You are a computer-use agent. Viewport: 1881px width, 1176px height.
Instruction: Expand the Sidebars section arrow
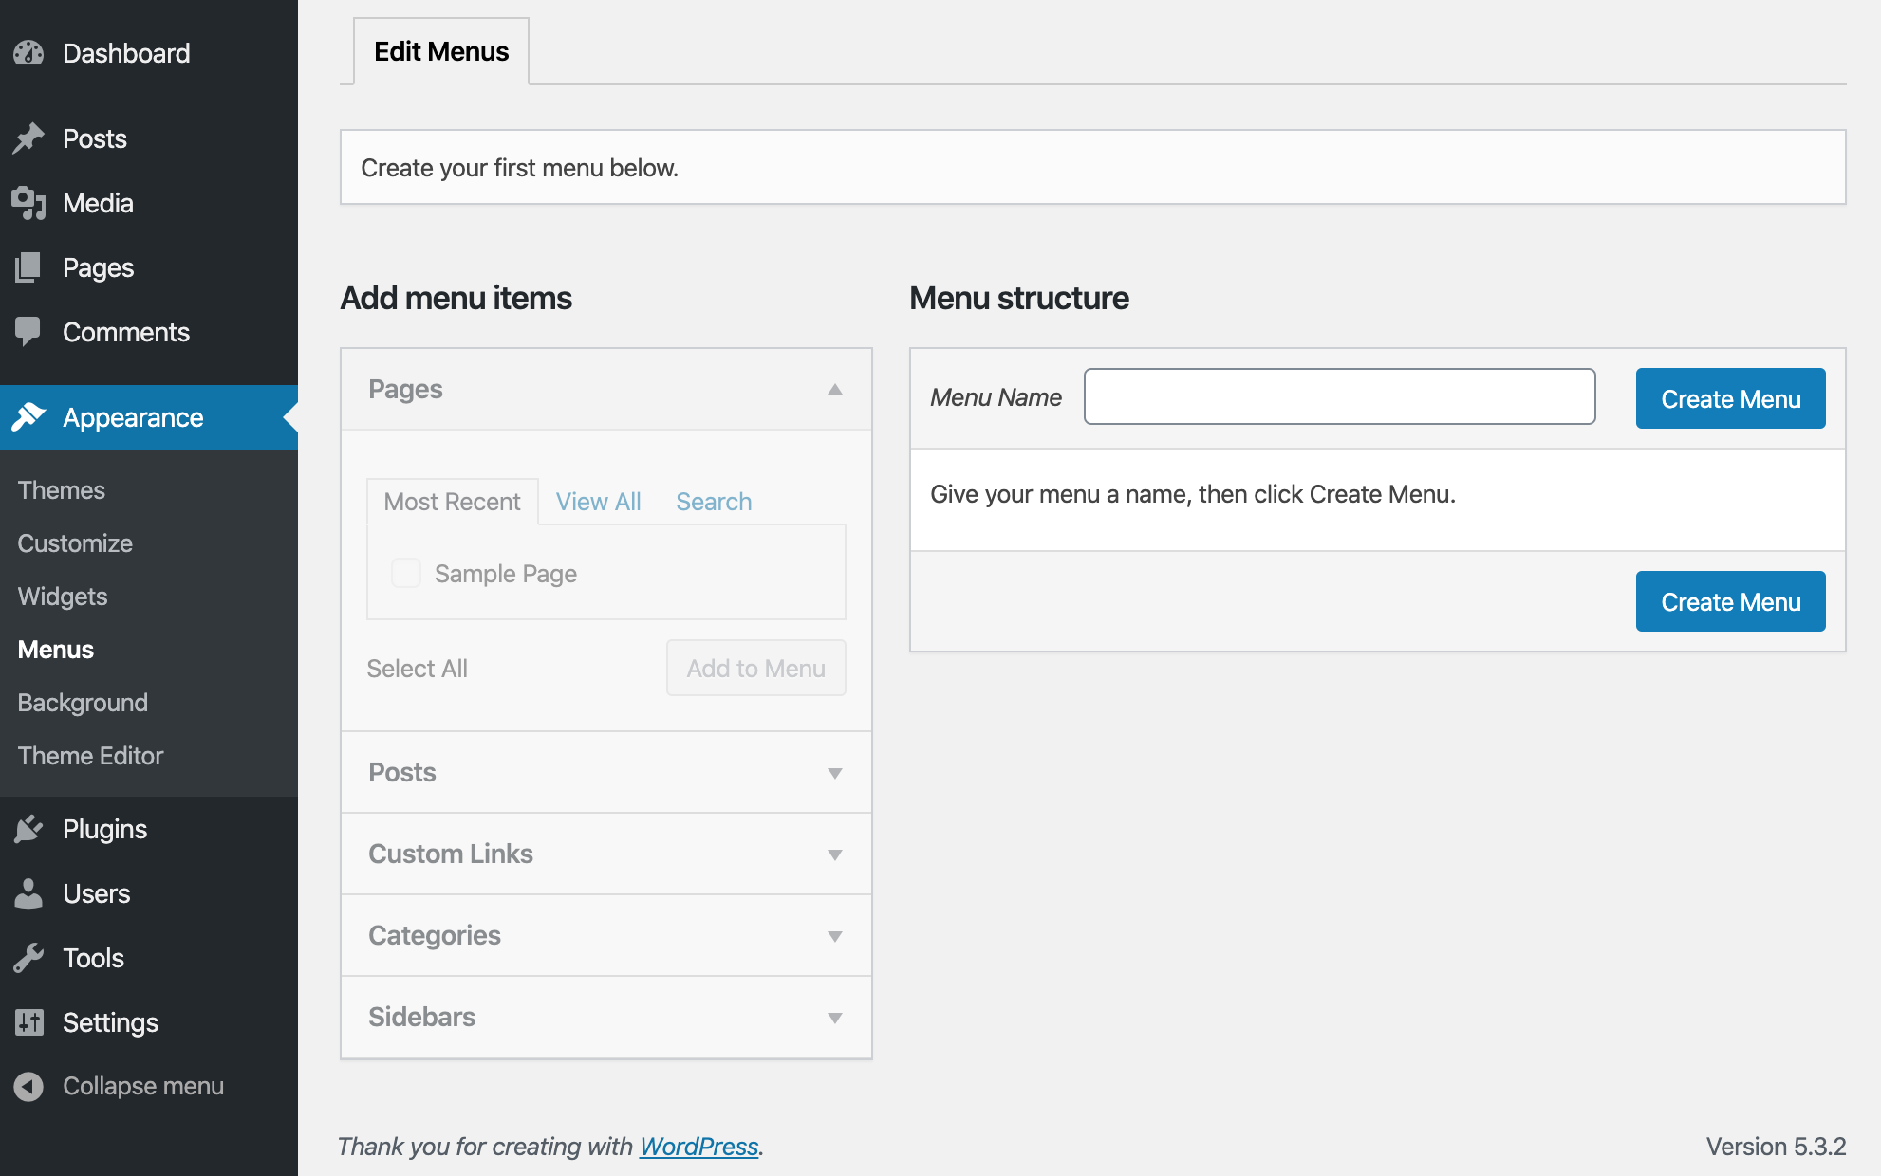(x=834, y=1018)
